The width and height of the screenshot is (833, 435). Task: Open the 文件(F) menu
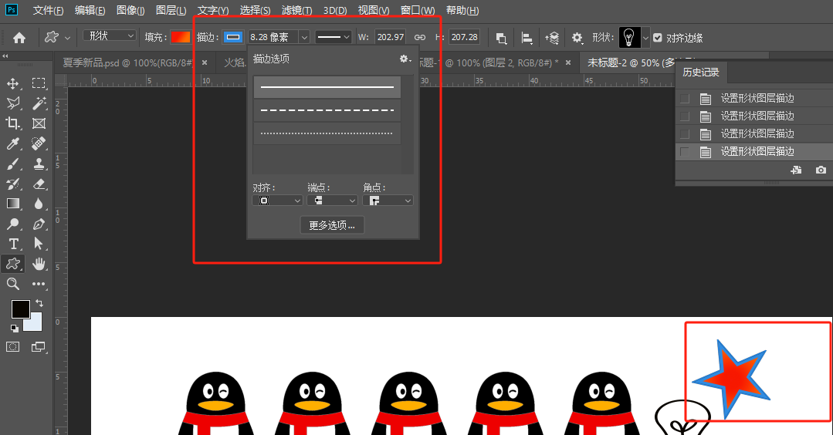tap(48, 11)
